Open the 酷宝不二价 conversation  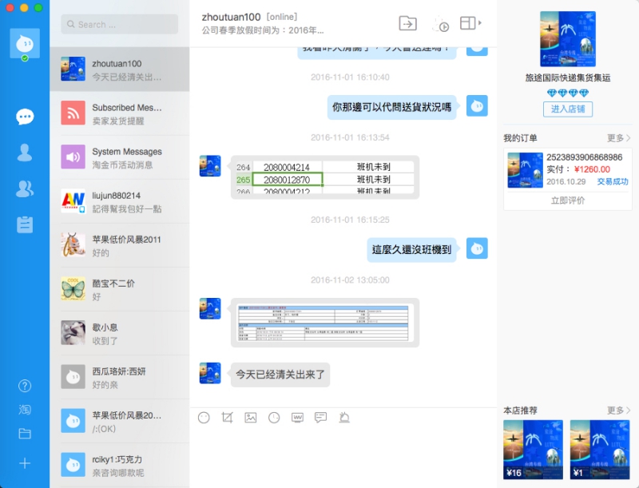coord(119,289)
